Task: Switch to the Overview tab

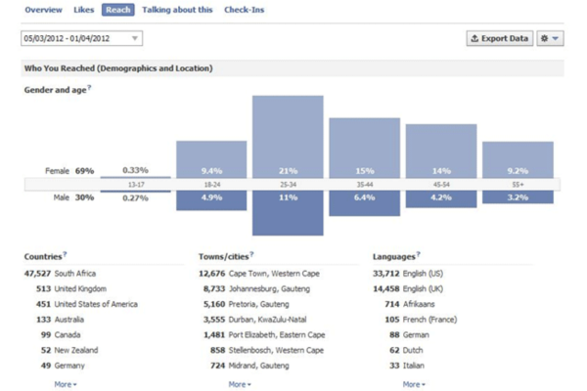Action: (x=43, y=10)
